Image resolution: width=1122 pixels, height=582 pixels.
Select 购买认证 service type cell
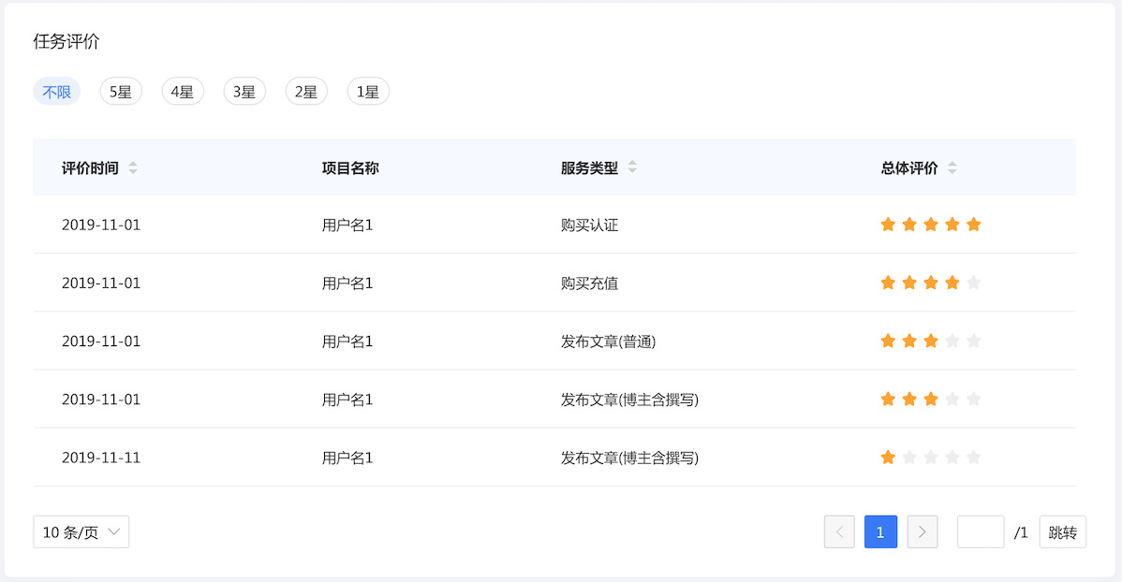pos(590,226)
